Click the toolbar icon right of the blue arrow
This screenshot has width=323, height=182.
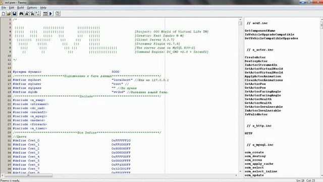58,14
